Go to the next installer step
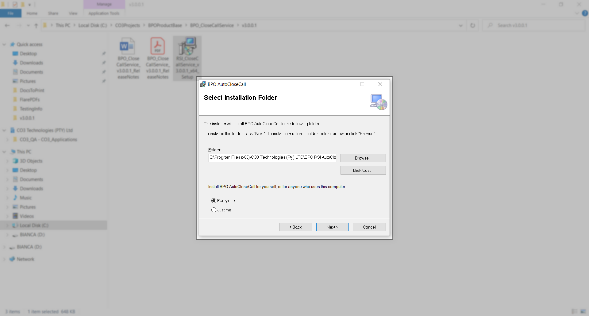This screenshot has height=316, width=589. coord(333,227)
